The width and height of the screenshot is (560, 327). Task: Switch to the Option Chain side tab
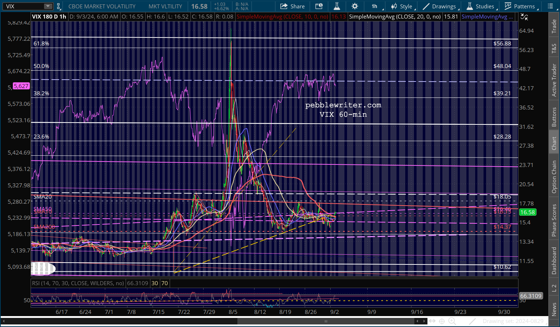pyautogui.click(x=554, y=177)
